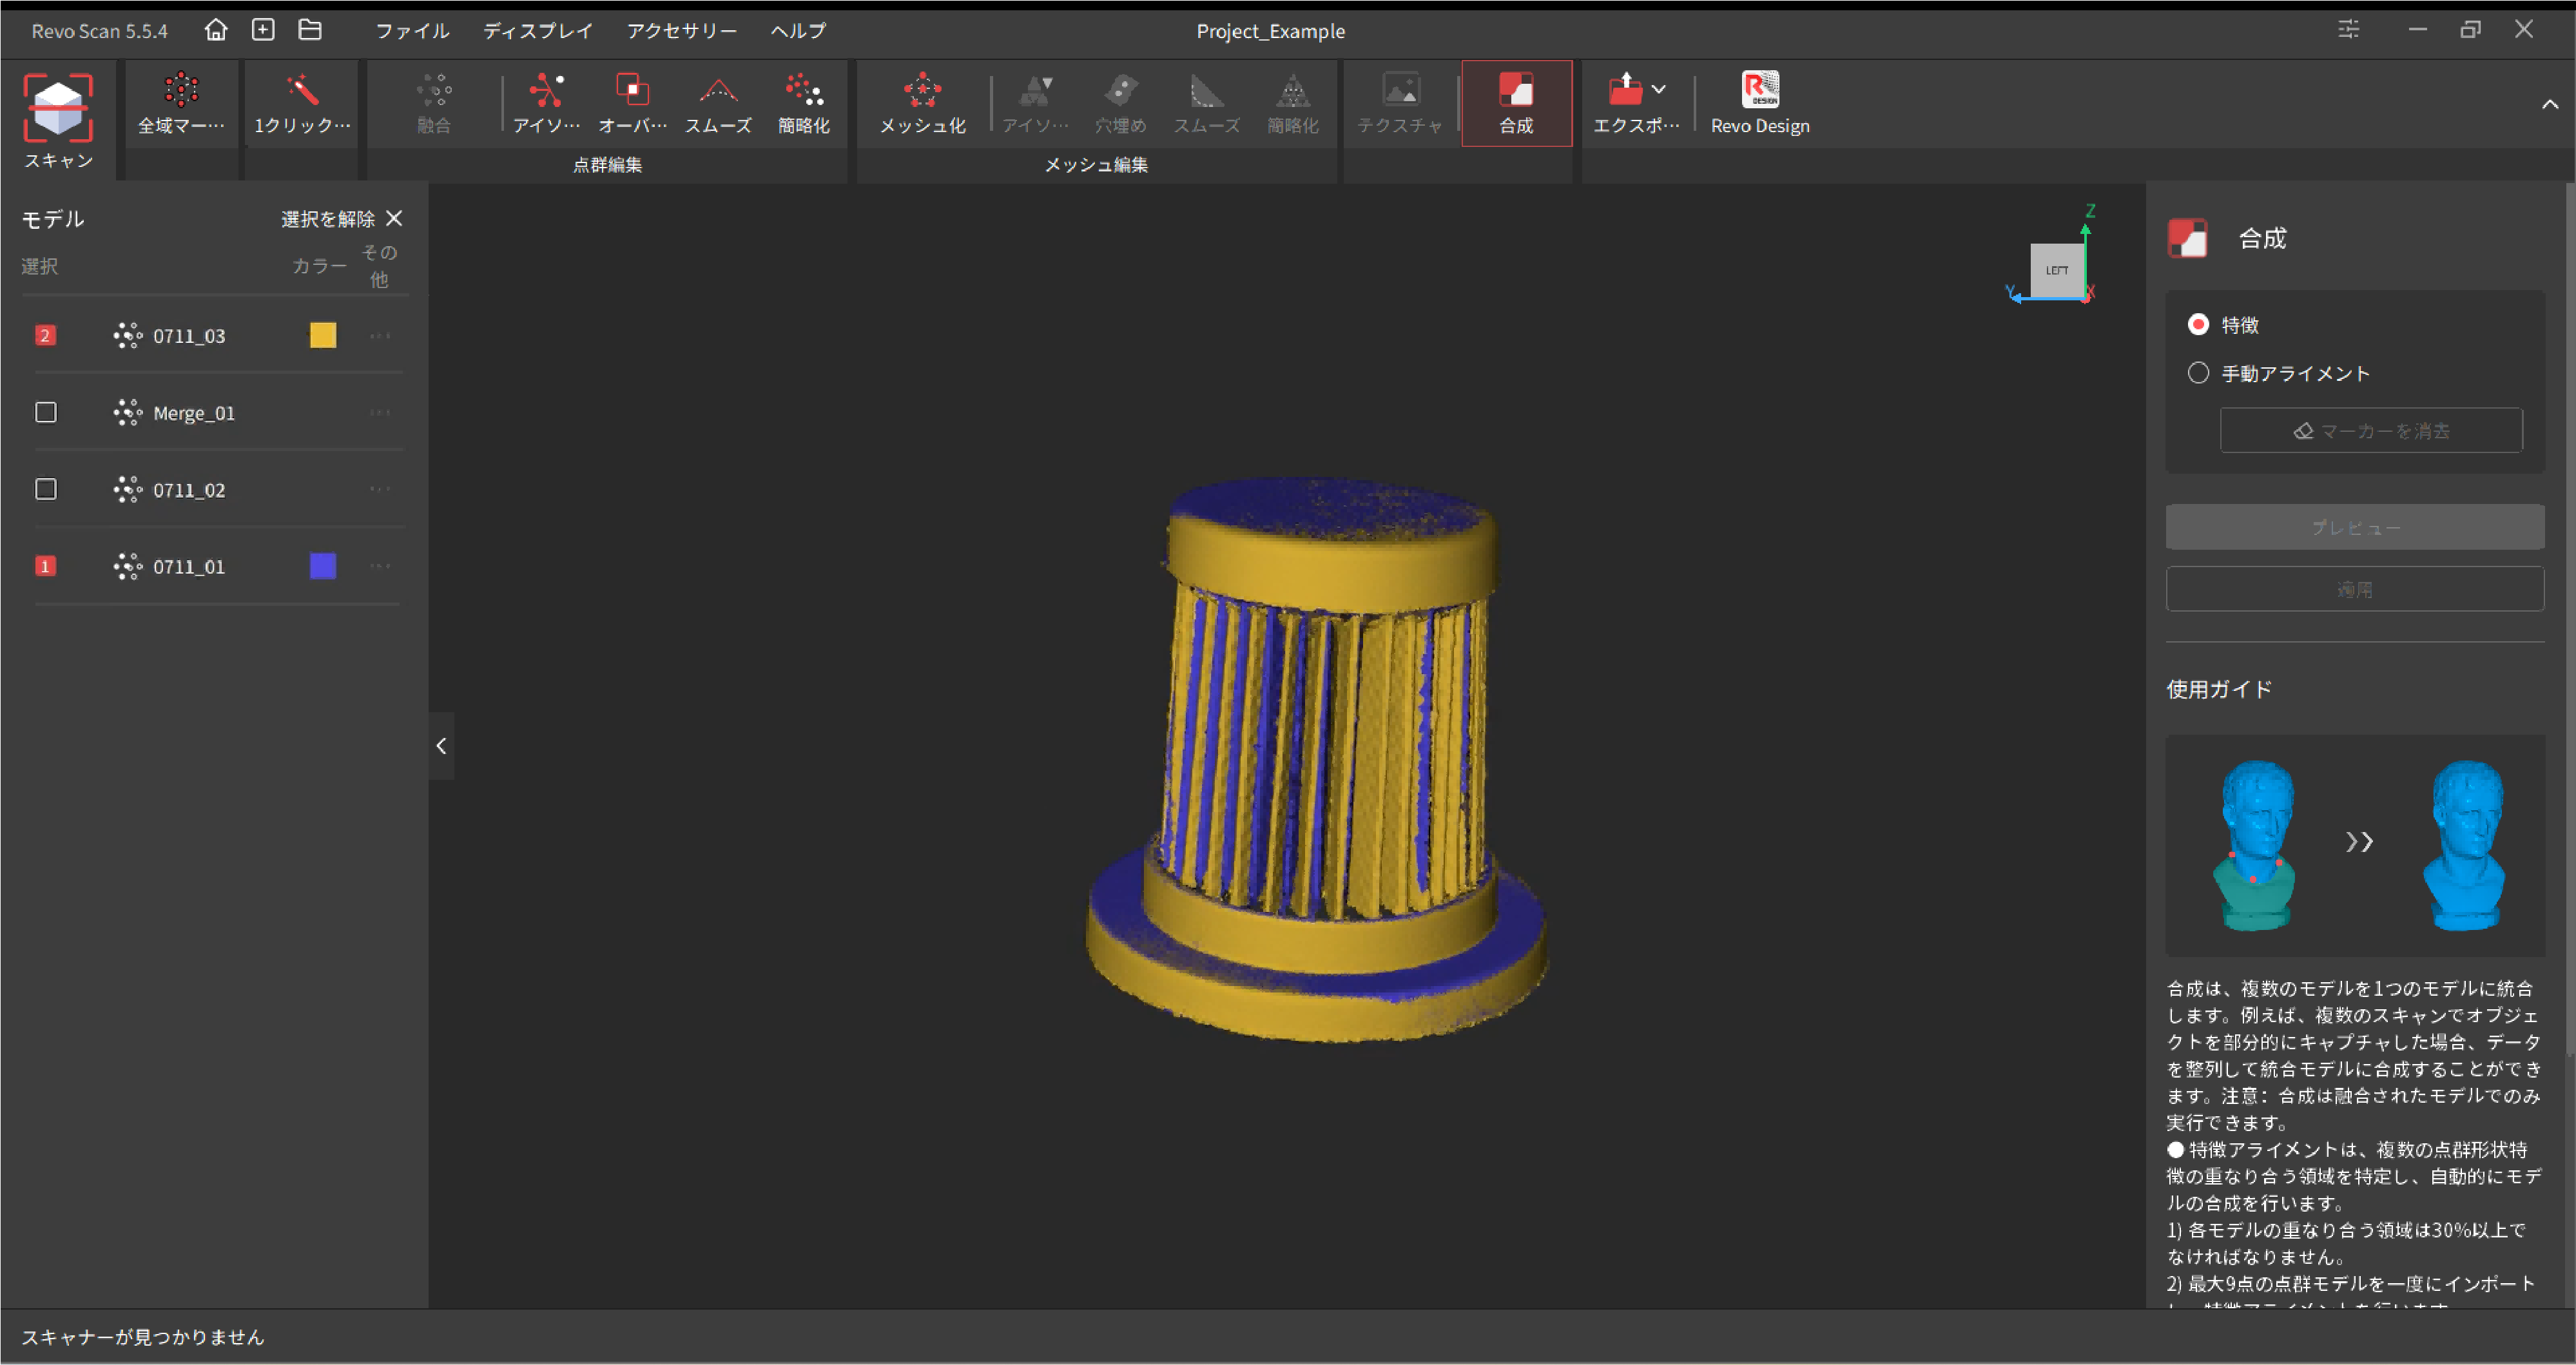This screenshot has width=2576, height=1365.
Task: Click the 全域マーカー tool icon
Action: 181,102
